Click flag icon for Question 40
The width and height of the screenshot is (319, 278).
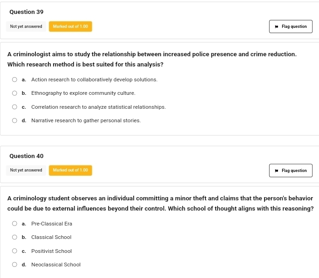[277, 171]
